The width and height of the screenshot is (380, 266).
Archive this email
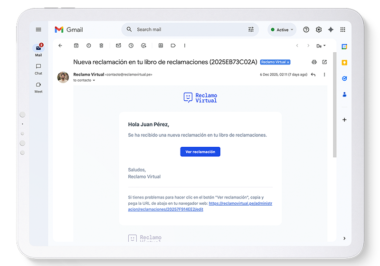coord(76,45)
